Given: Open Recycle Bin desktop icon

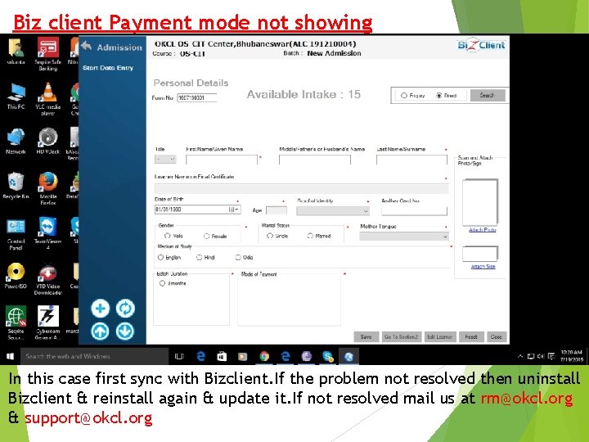Looking at the screenshot, I should [x=16, y=186].
